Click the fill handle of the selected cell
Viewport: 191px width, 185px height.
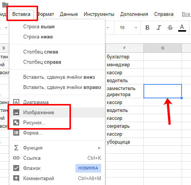point(182,98)
